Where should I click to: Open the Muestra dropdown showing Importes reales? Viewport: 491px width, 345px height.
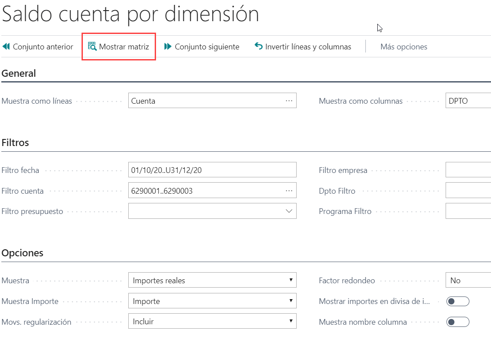[x=212, y=281]
